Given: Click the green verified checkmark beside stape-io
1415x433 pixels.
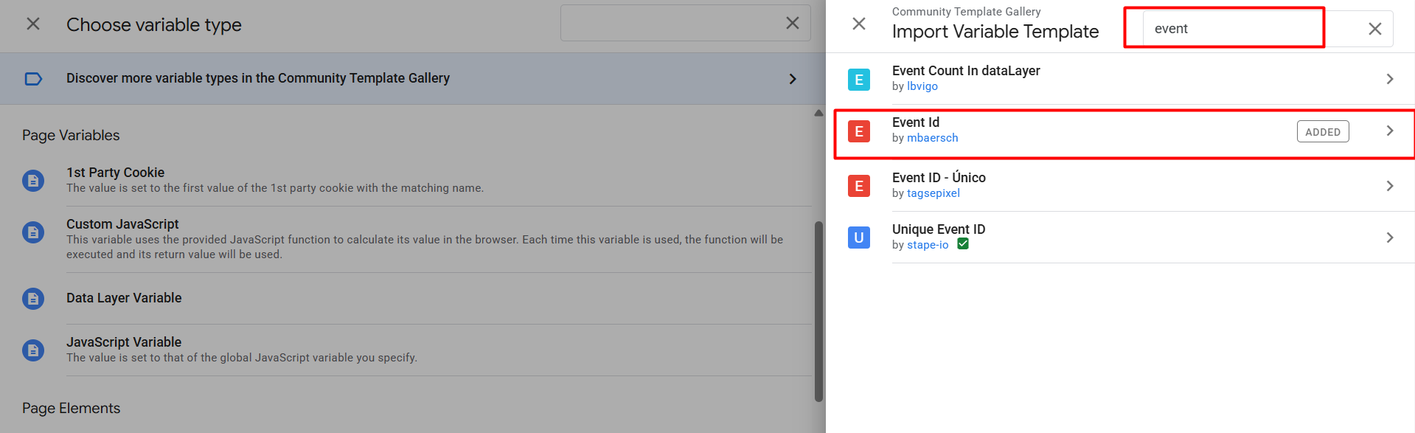Looking at the screenshot, I should click(963, 244).
